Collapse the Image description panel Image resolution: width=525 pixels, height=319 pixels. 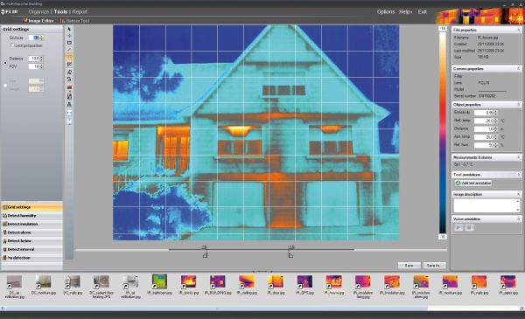click(x=519, y=194)
